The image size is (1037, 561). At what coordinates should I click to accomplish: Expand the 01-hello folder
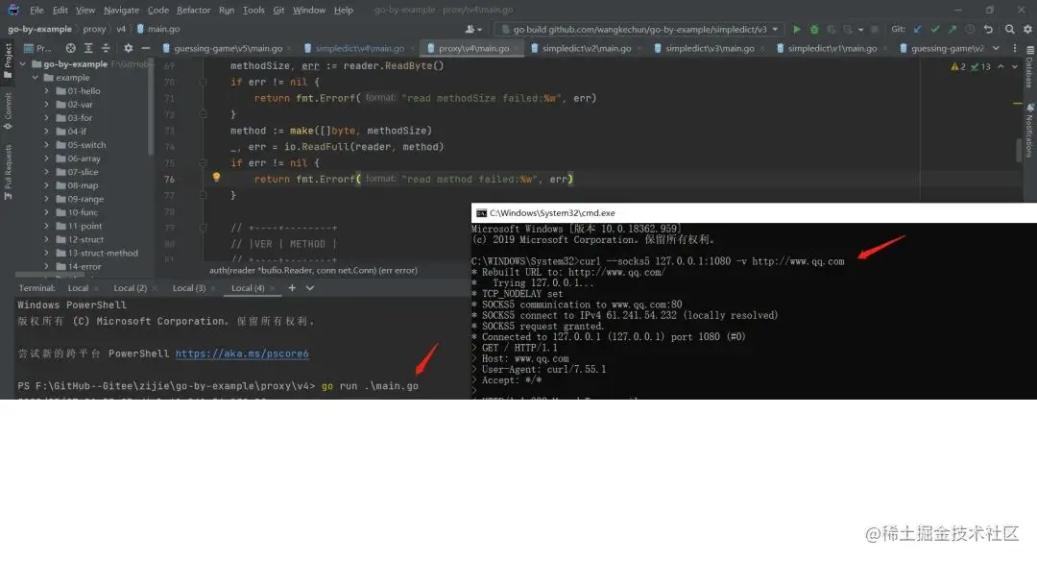click(x=46, y=90)
